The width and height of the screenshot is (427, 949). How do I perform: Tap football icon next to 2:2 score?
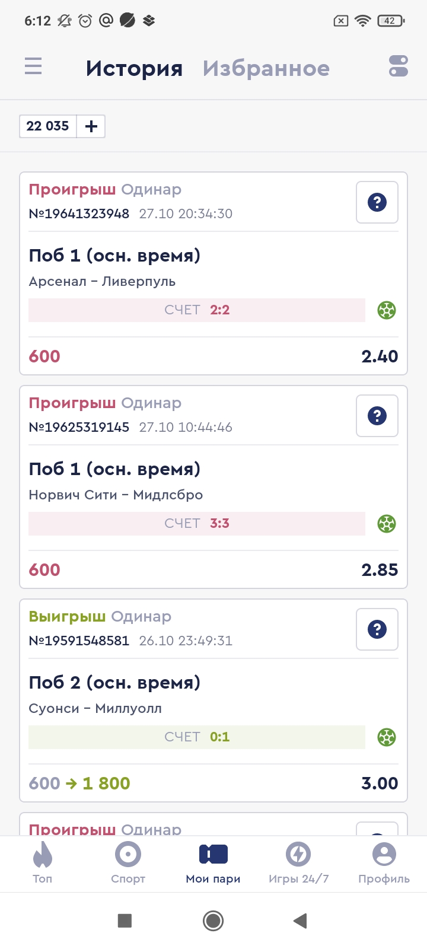387,310
